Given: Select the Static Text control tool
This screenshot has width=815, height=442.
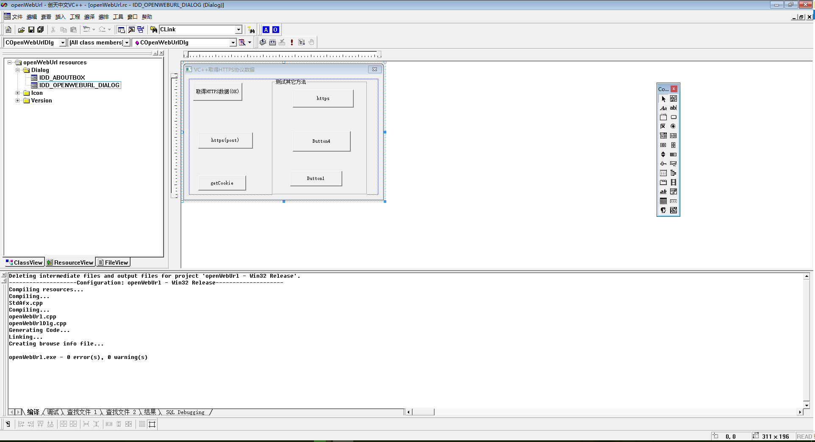Looking at the screenshot, I should point(663,108).
